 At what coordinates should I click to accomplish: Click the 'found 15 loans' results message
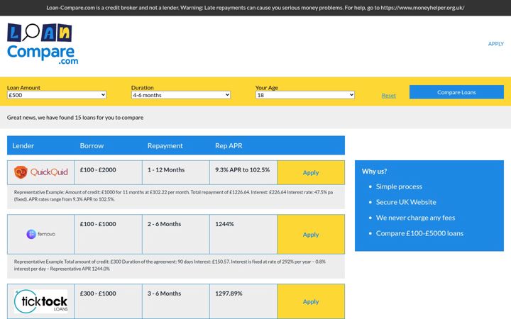(75, 118)
